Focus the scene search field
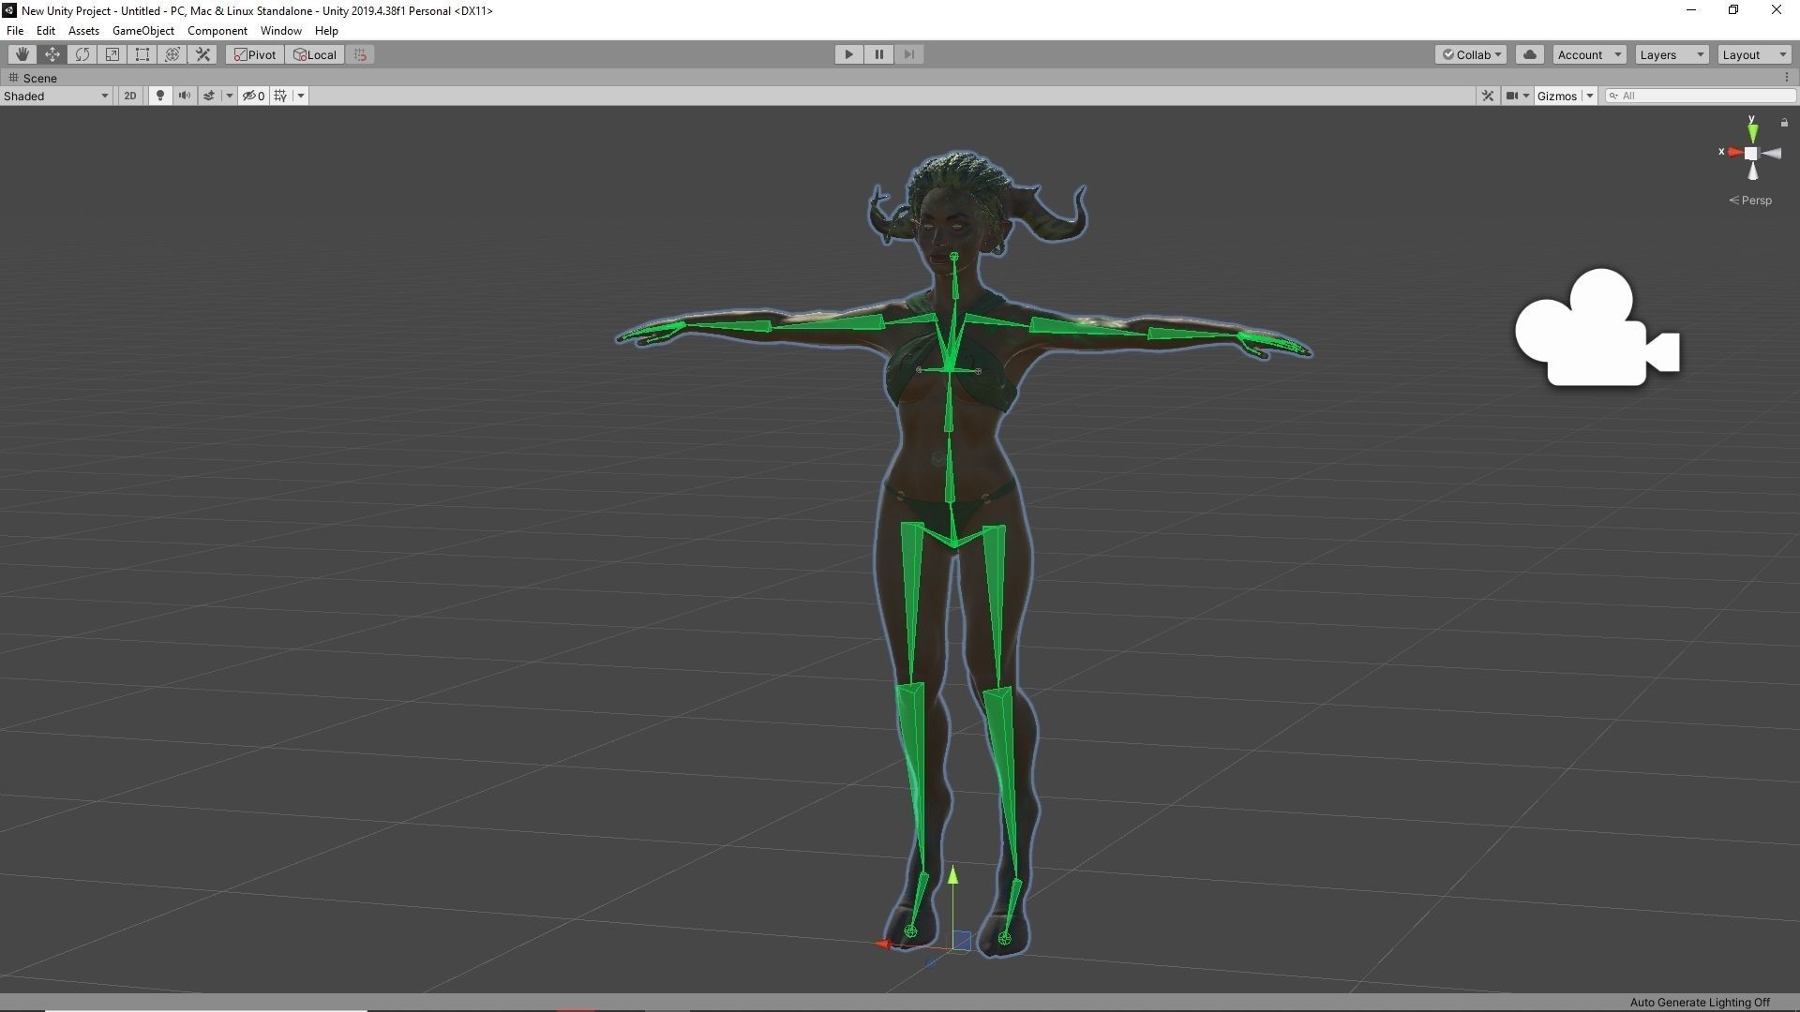Screen dimensions: 1800x1012 click(1701, 96)
